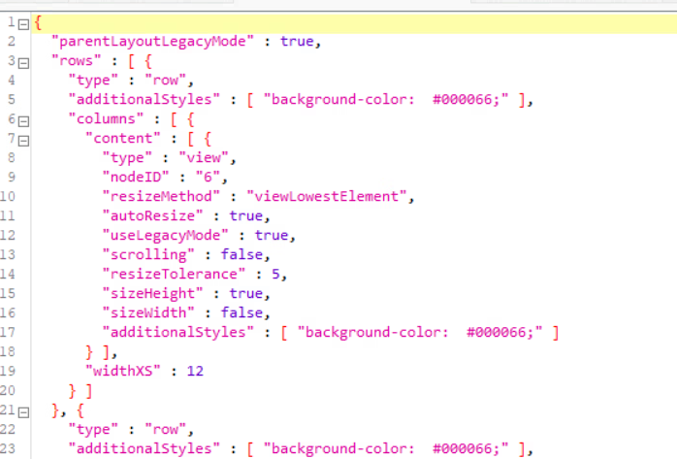This screenshot has height=459, width=677.
Task: Click the "viewLowestElement" string value
Action: click(326, 197)
